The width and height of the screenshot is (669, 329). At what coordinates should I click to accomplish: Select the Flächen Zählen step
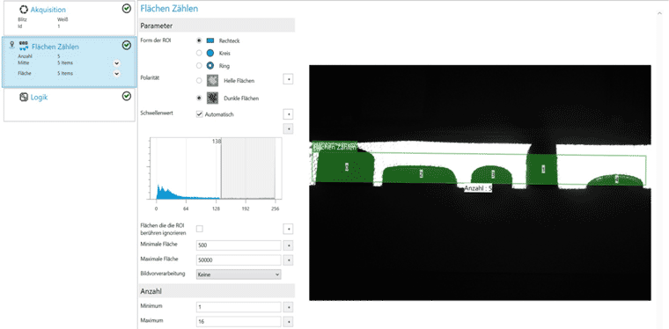(70, 62)
